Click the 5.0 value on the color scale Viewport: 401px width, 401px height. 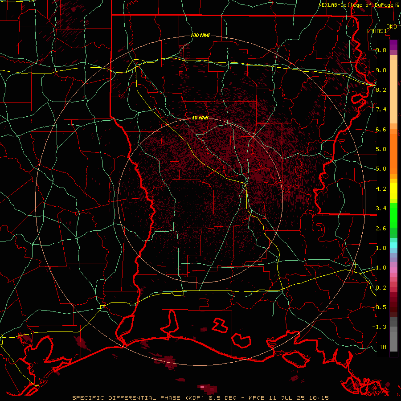click(x=381, y=169)
